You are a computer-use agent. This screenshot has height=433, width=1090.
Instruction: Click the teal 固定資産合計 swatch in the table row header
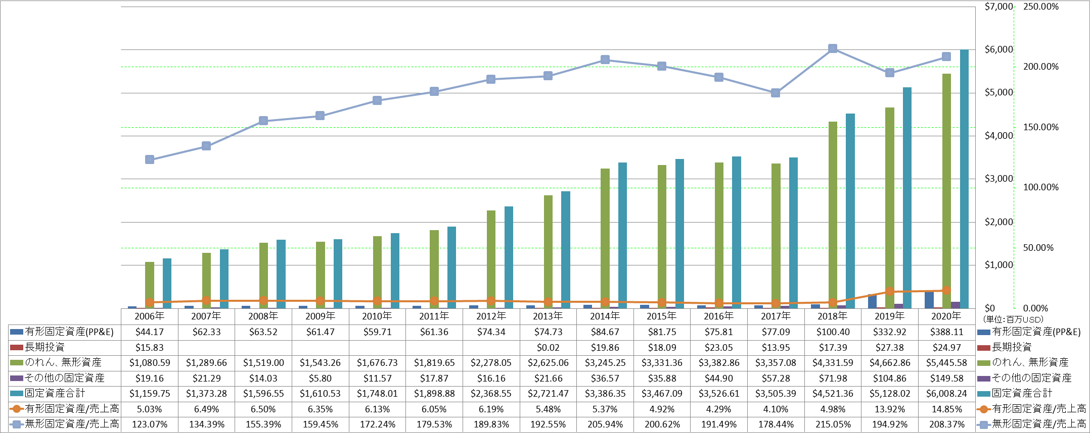pyautogui.click(x=17, y=393)
